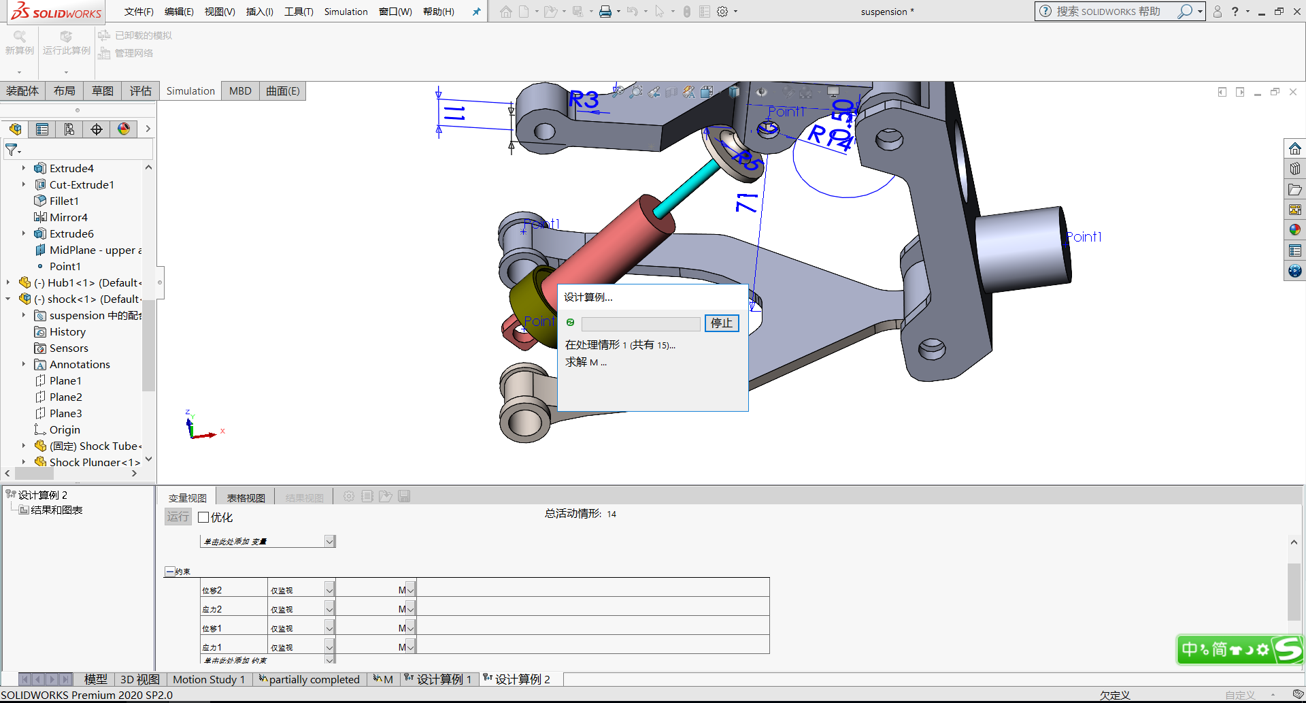Screen dimensions: 1306x703
Task: Open the PropertyManager tab icon
Action: coord(42,129)
